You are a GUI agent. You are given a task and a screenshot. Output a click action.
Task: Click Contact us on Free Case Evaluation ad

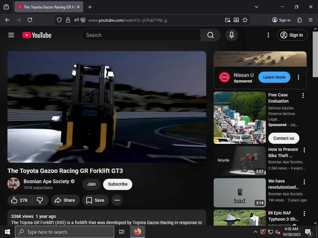pos(284,138)
